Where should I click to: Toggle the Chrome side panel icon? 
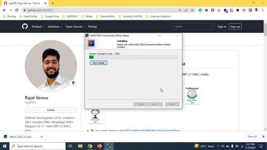point(250,10)
